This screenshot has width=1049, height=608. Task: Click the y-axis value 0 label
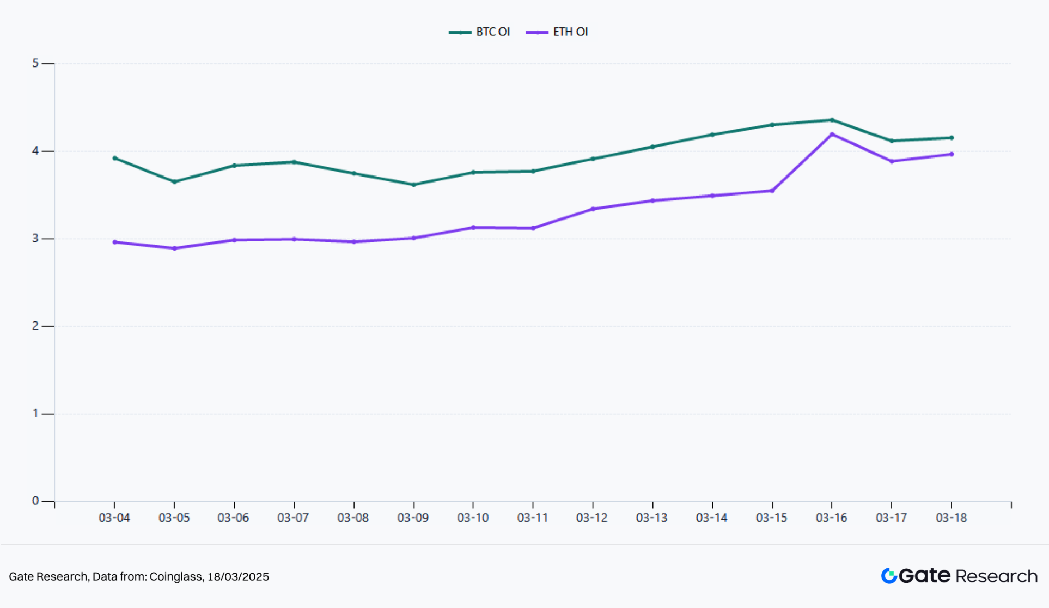click(x=35, y=501)
